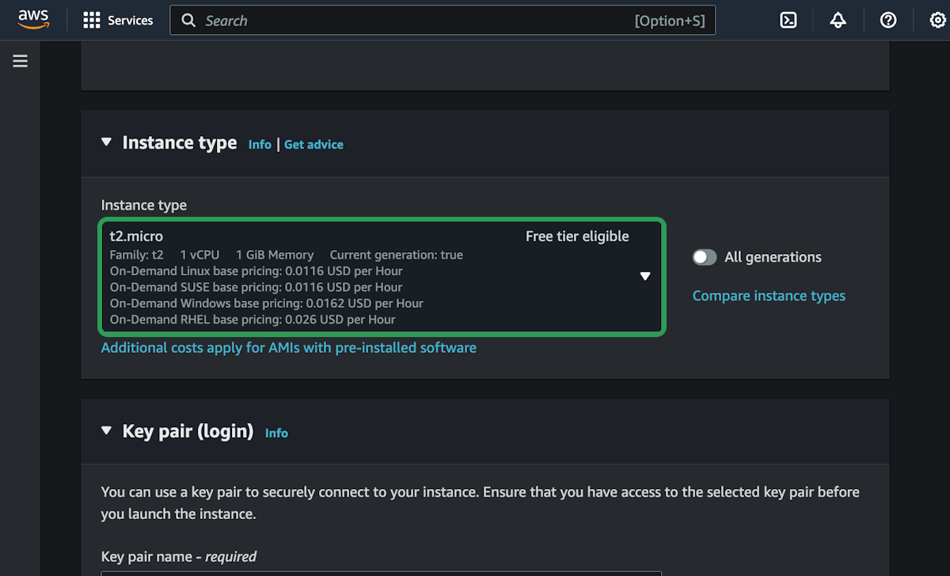Image resolution: width=950 pixels, height=576 pixels.
Task: Click the Free tier eligible label
Action: (x=577, y=237)
